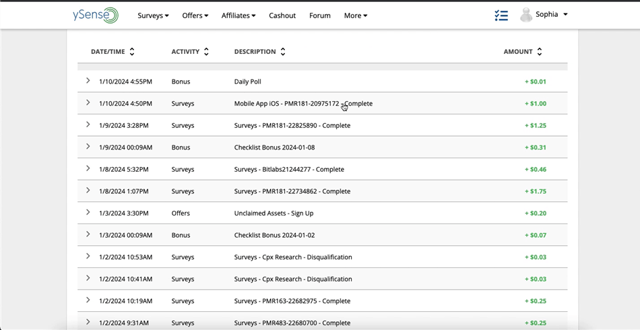Click the AMOUNT column header

pos(518,52)
